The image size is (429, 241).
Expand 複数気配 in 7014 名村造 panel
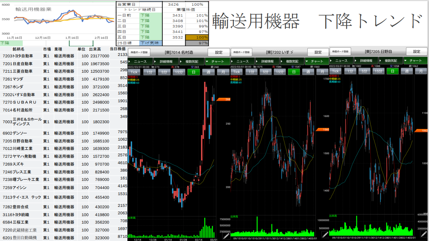pyautogui.click(x=192, y=61)
